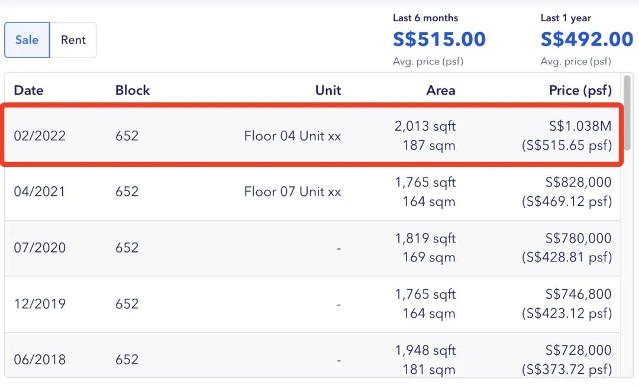Image resolution: width=639 pixels, height=388 pixels.
Task: Click the Date column header
Action: click(28, 90)
